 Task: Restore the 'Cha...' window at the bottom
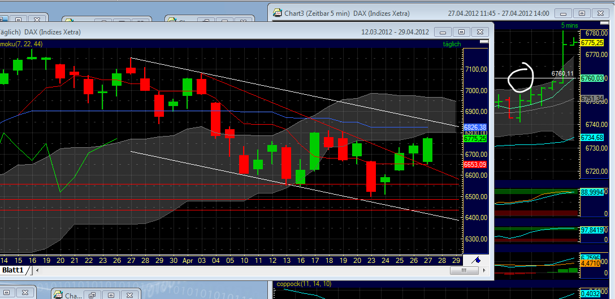(93, 296)
